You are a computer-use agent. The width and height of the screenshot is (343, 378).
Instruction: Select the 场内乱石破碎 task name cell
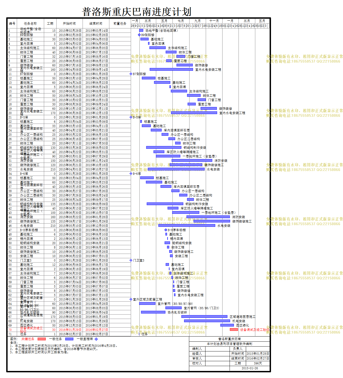(x=30, y=312)
